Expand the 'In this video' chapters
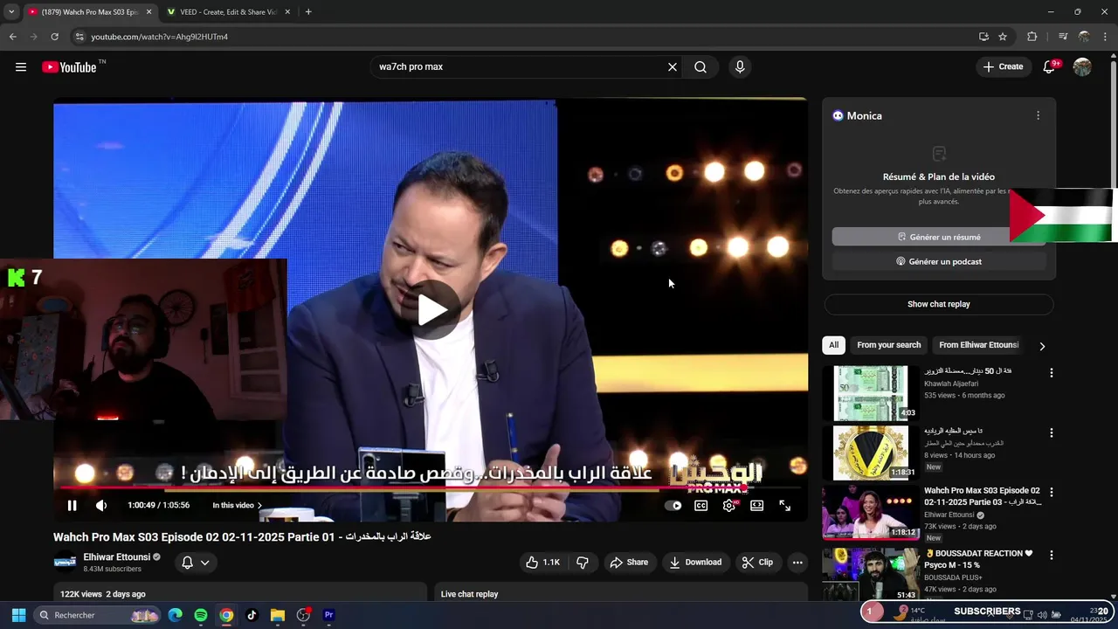1118x629 pixels. [x=237, y=505]
